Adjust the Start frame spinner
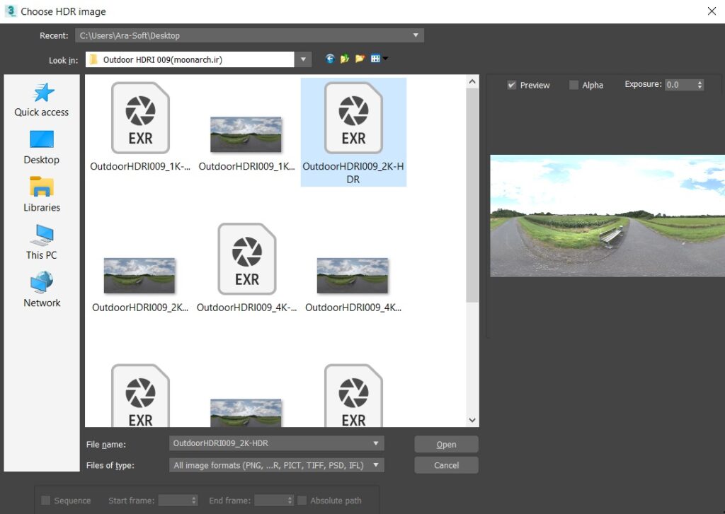This screenshot has height=514, width=725. [x=194, y=500]
